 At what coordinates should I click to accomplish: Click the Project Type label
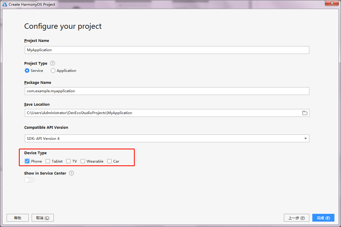[36, 63]
